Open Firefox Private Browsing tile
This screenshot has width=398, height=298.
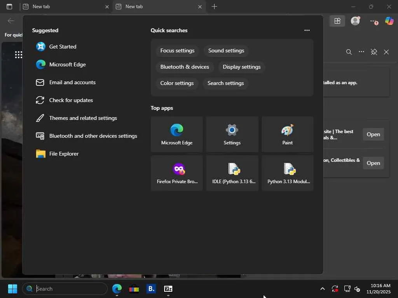177,173
